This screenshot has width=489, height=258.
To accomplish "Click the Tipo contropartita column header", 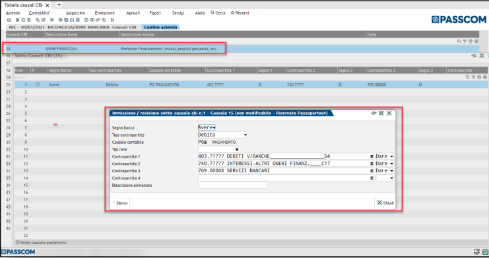I will click(x=117, y=70).
